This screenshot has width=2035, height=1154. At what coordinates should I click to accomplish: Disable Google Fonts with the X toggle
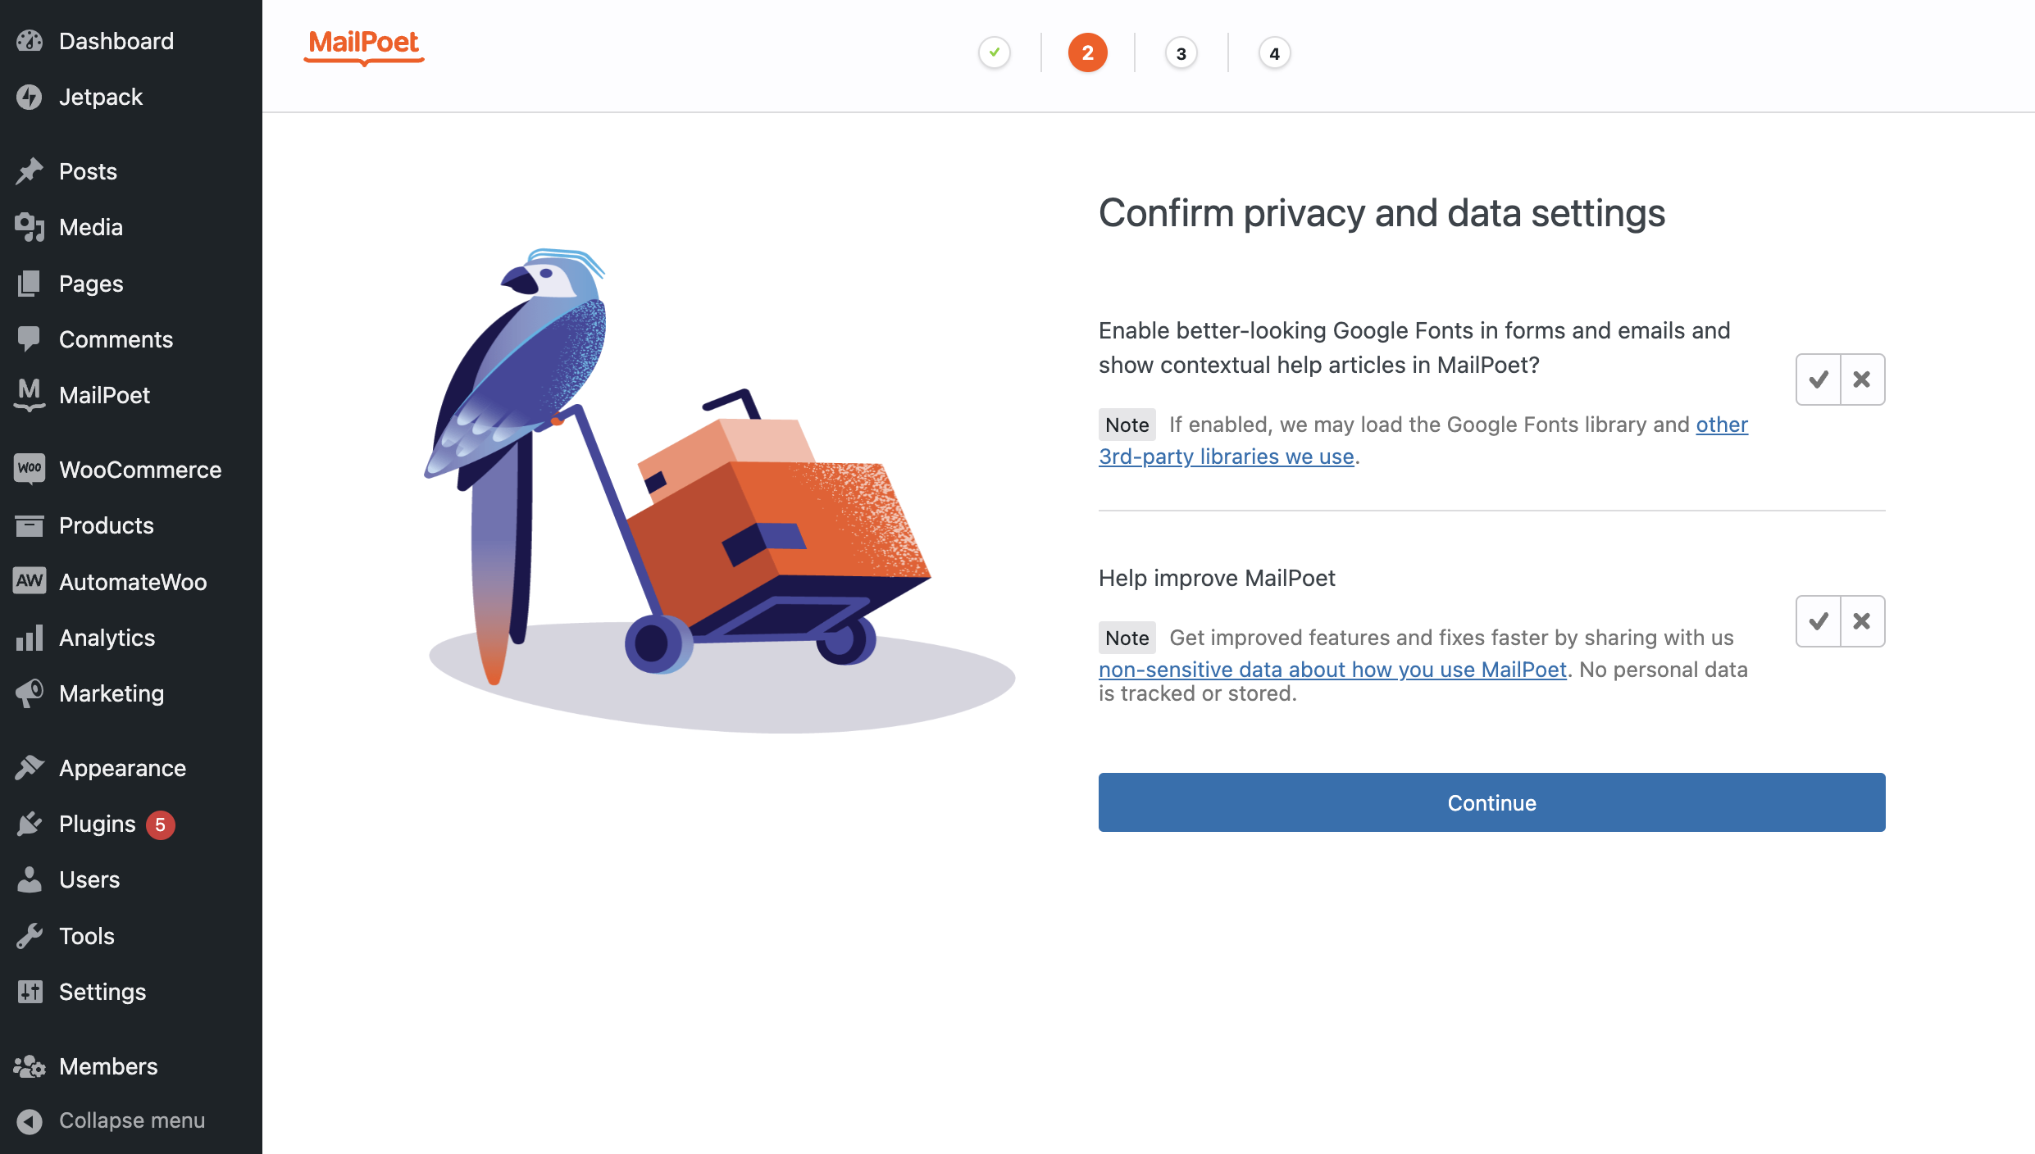(1863, 379)
